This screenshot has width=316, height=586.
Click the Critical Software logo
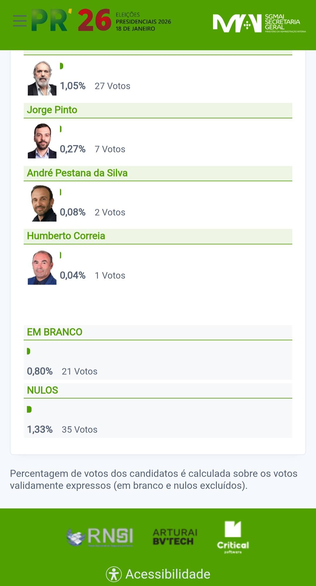pos(233,537)
